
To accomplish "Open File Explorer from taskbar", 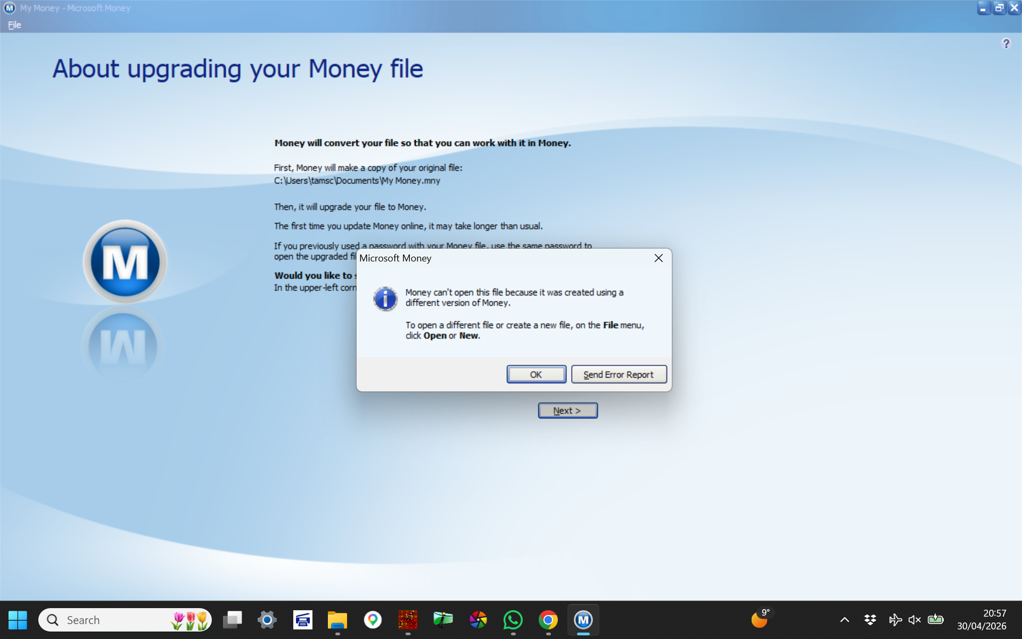I will pos(337,620).
